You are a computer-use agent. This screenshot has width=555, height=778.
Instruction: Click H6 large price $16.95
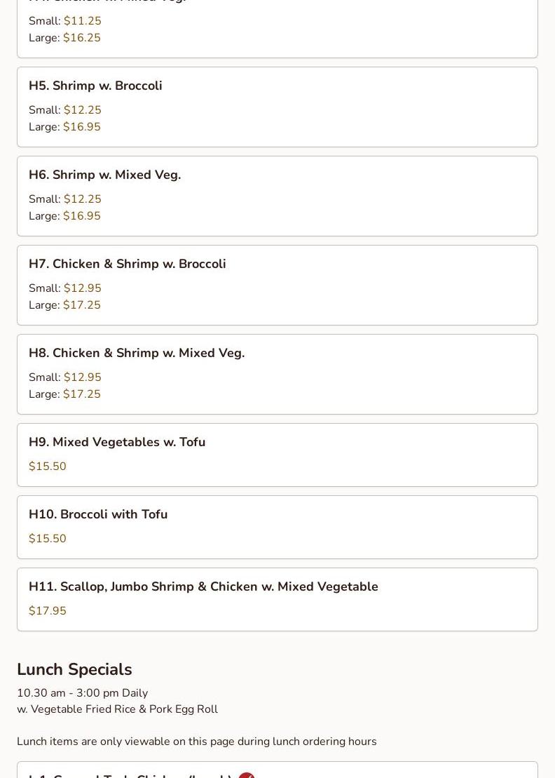click(x=81, y=216)
